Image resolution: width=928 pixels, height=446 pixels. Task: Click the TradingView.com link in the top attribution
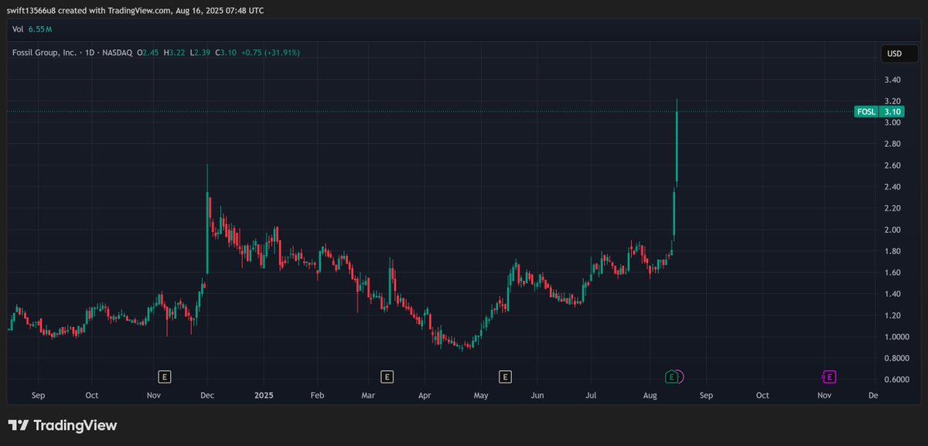(139, 10)
